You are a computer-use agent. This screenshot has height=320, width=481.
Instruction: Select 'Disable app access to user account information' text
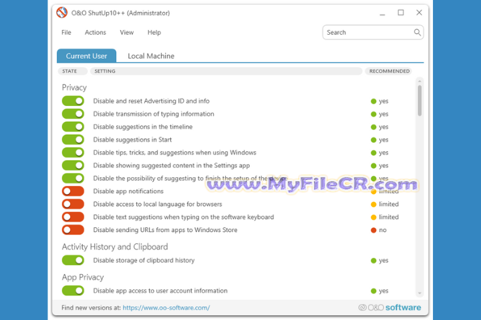(x=160, y=291)
